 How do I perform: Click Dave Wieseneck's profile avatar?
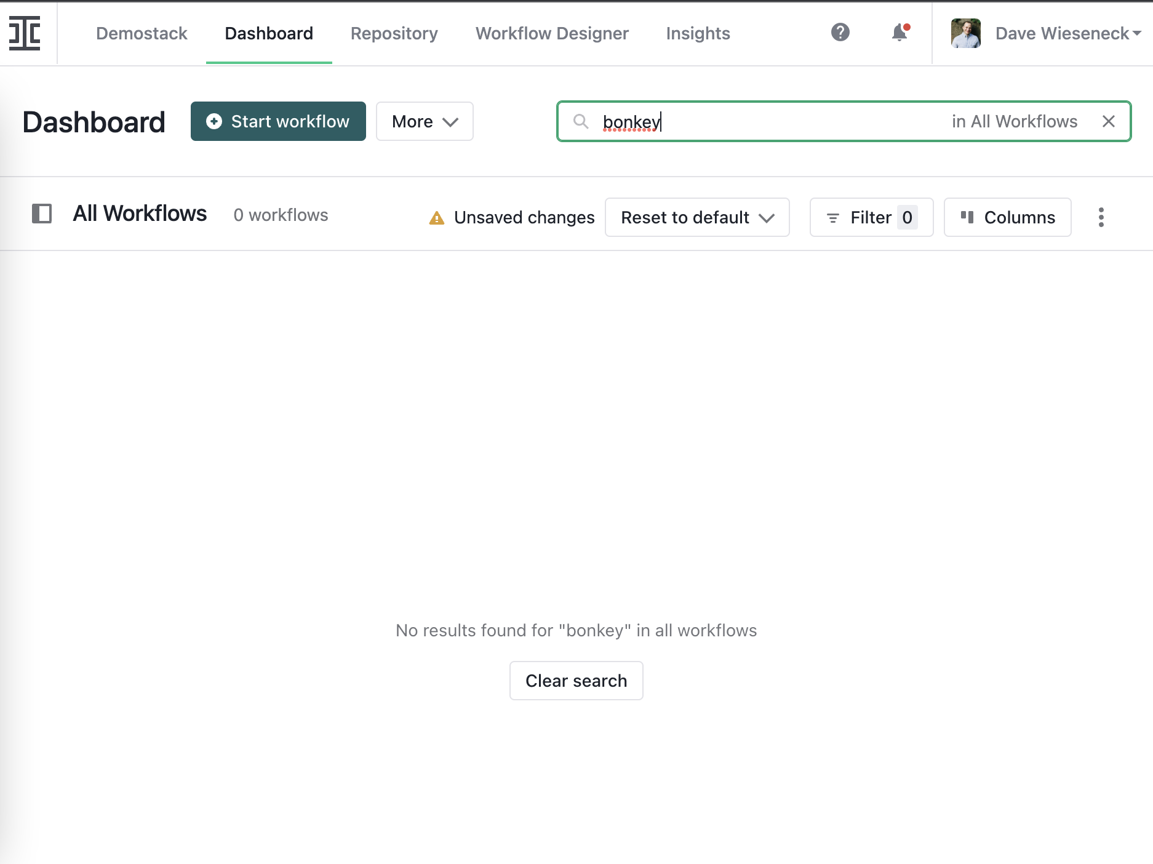pyautogui.click(x=965, y=33)
